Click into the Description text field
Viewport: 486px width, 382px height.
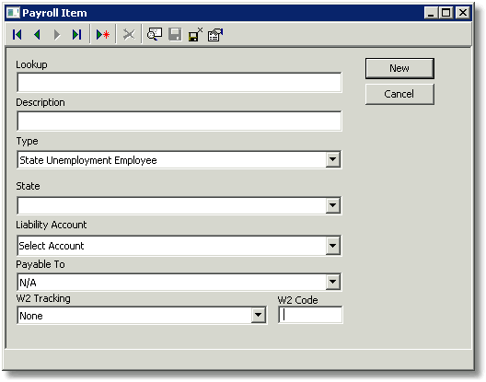pyautogui.click(x=179, y=121)
